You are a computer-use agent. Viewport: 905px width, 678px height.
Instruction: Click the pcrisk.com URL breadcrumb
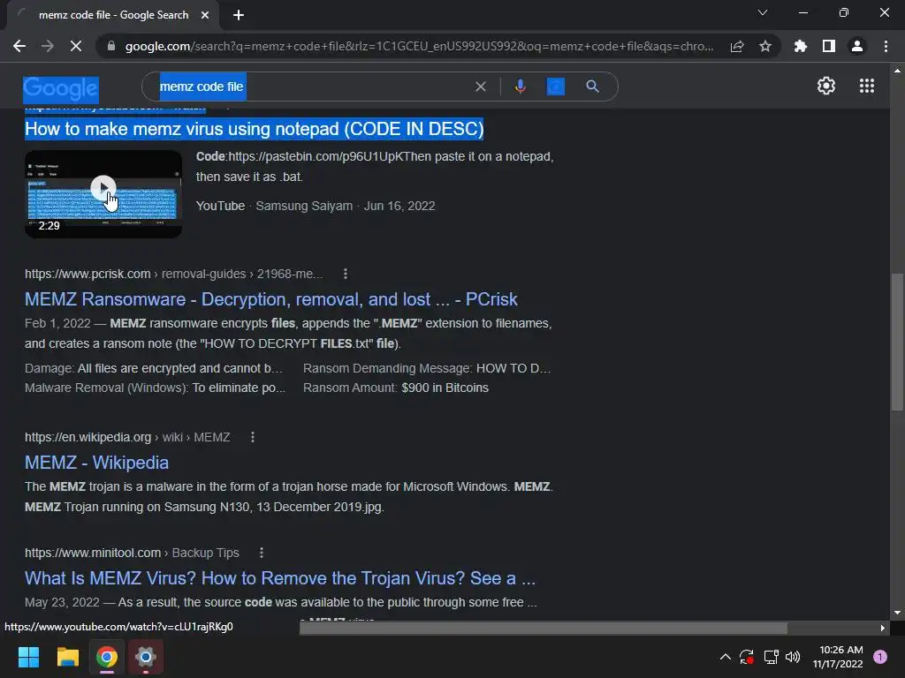[x=174, y=274]
